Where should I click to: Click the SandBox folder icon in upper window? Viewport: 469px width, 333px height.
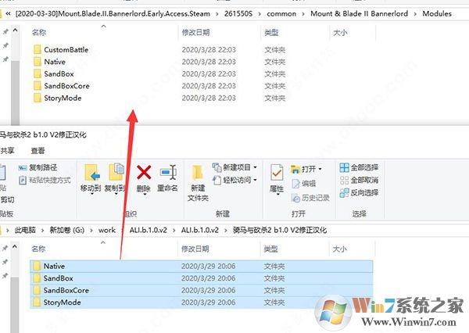38,74
